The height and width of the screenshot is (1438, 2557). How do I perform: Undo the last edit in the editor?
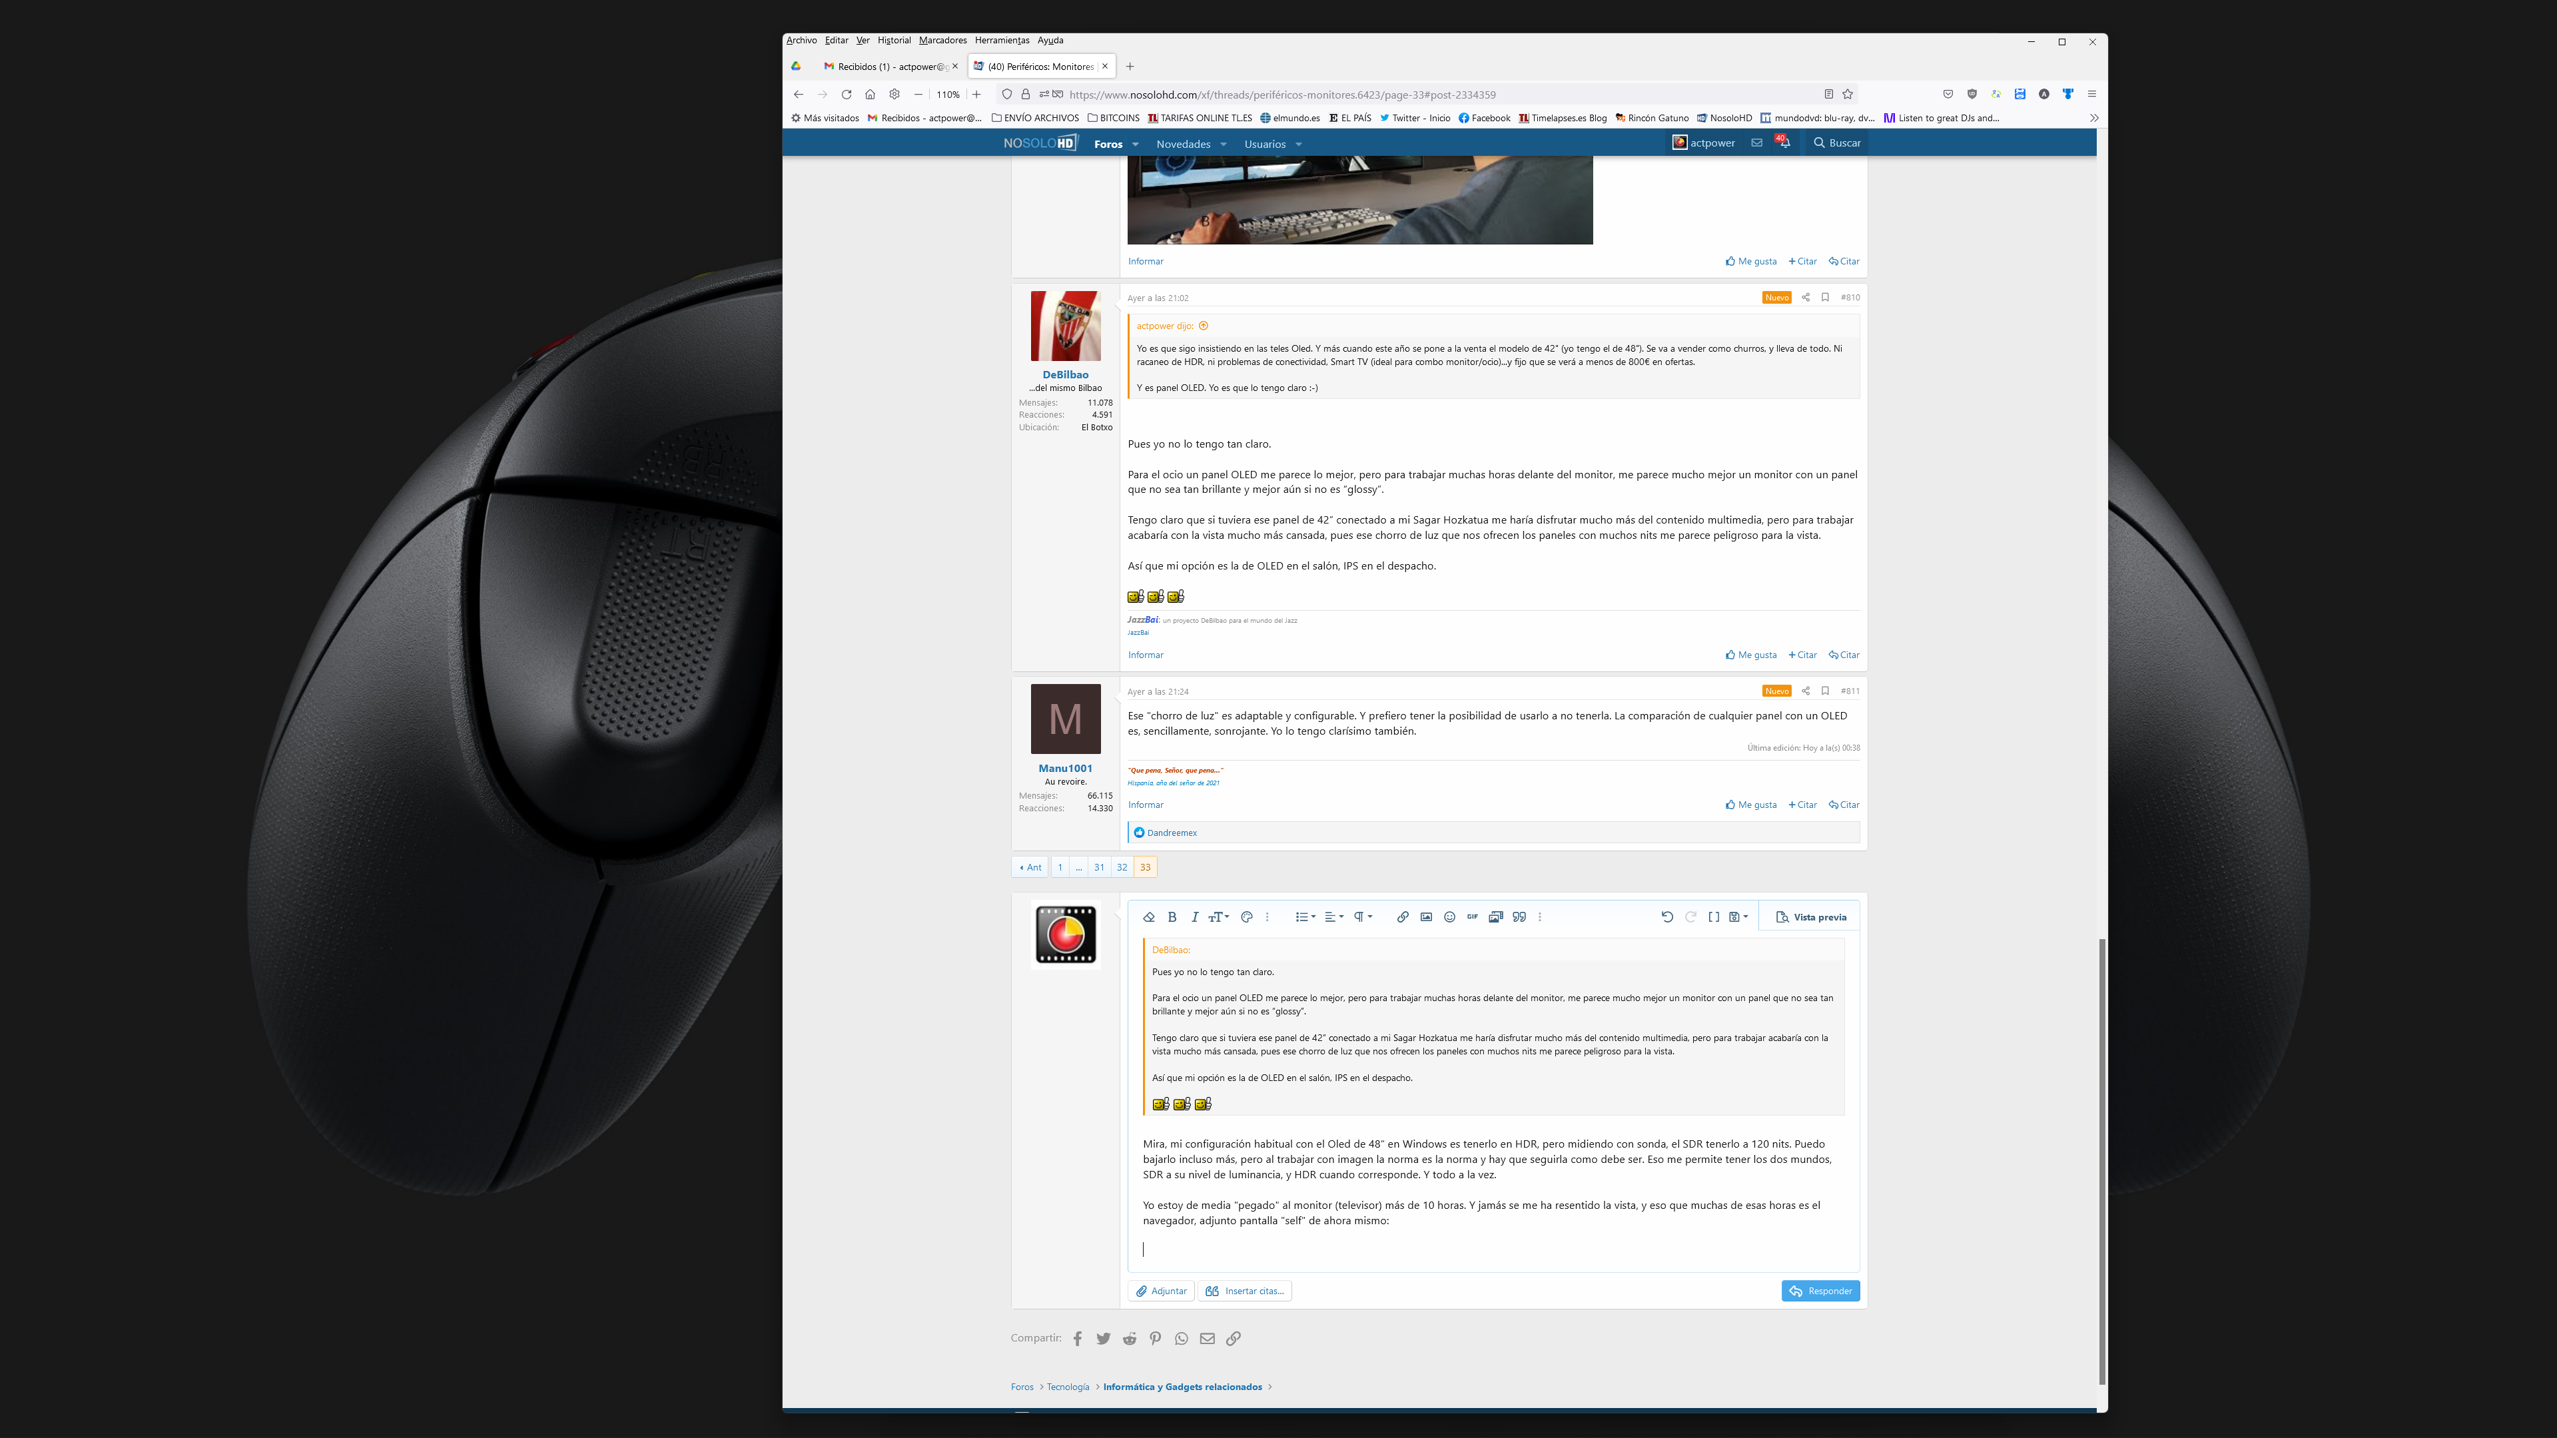1666,917
